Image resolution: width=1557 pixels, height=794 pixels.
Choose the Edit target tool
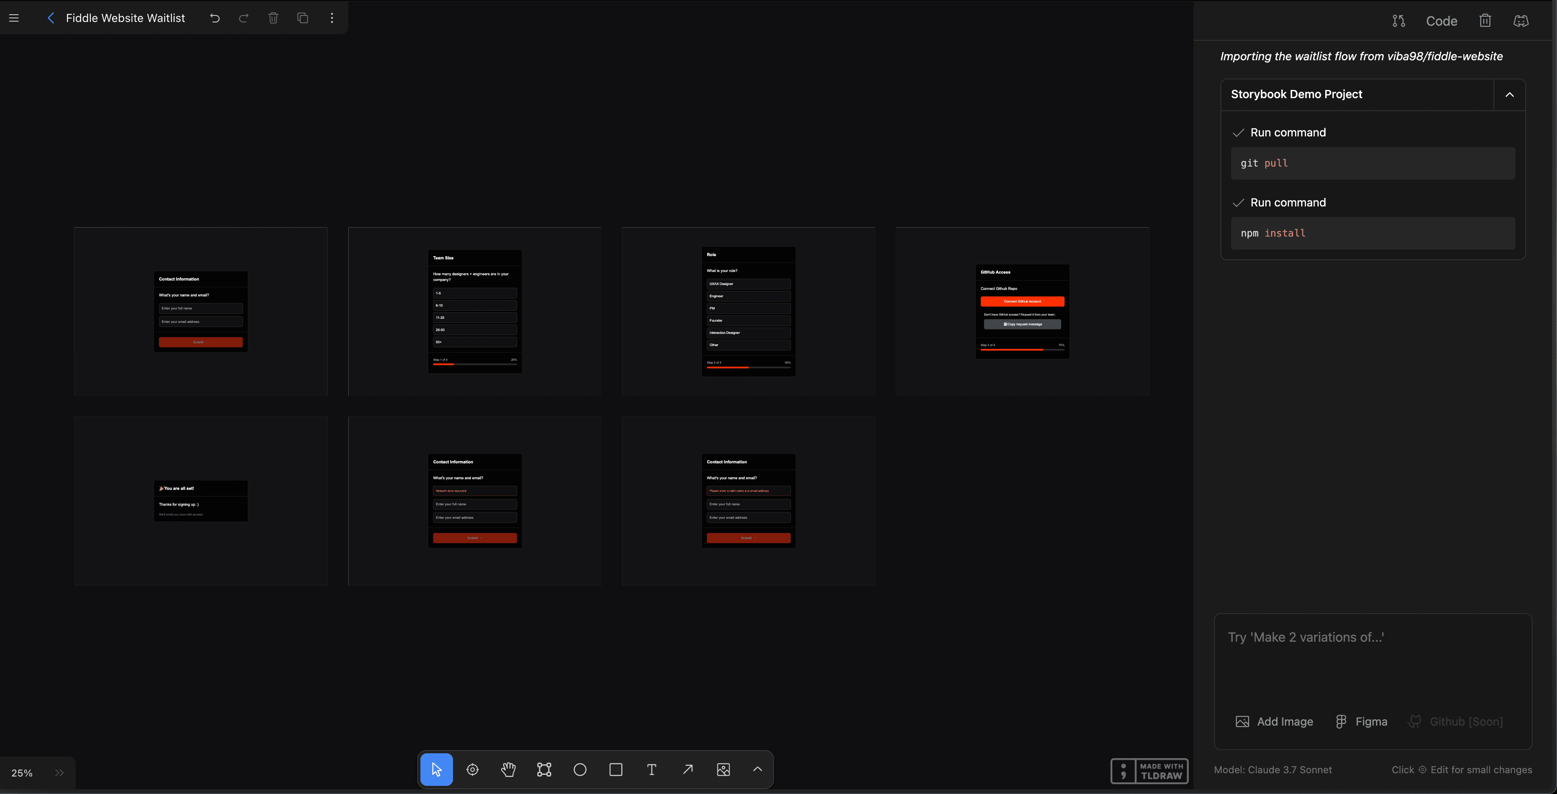pyautogui.click(x=473, y=769)
